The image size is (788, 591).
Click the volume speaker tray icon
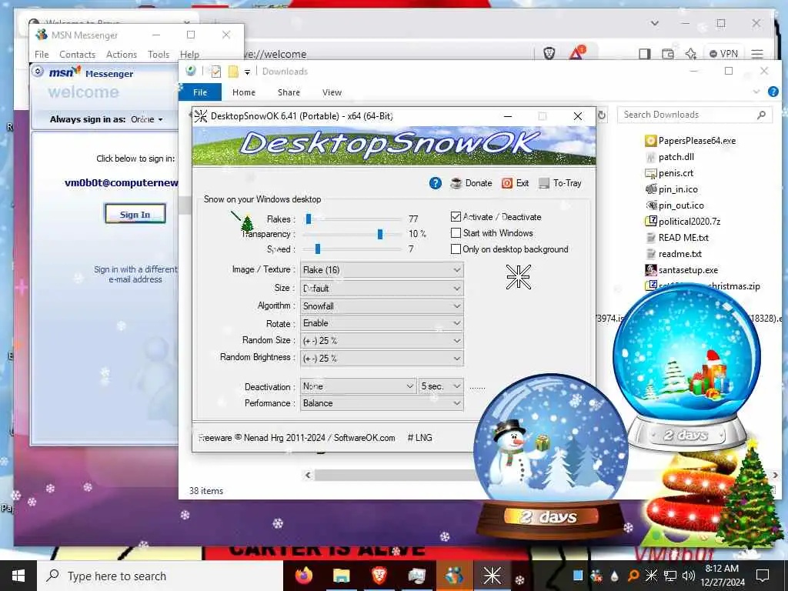689,576
